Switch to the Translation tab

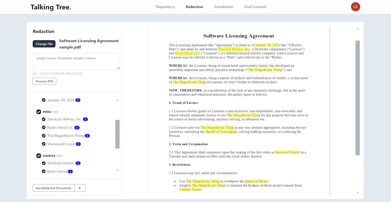point(223,7)
